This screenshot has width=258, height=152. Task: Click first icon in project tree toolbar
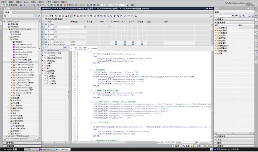tap(5, 16)
